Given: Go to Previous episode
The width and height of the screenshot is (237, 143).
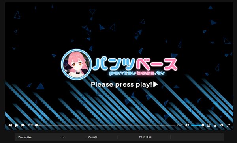Looking at the screenshot, I should [145, 137].
